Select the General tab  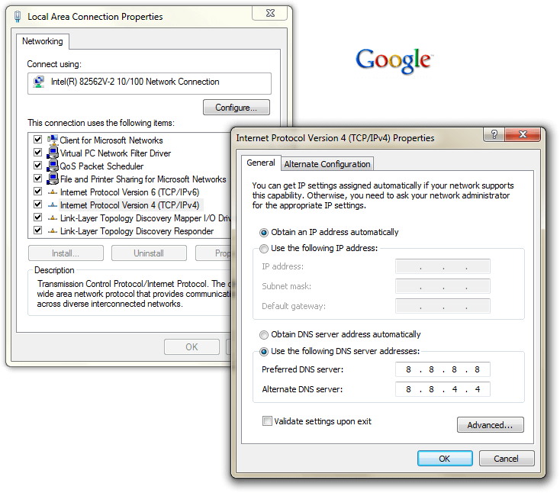click(261, 163)
